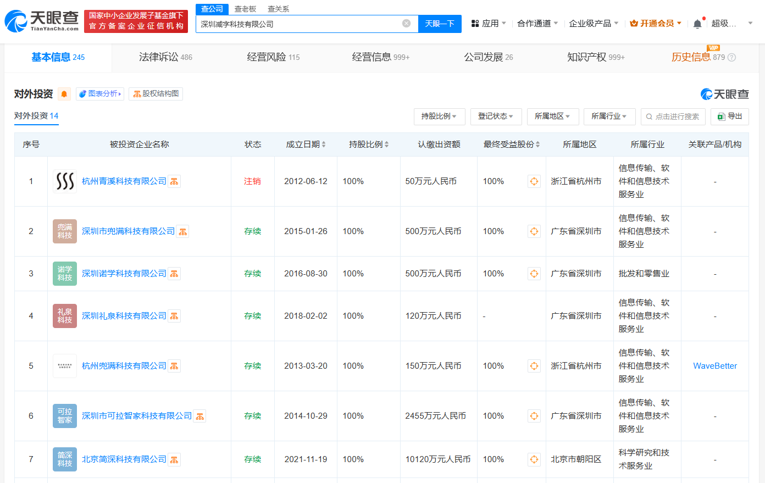Open the WaveBetter product link
765x483 pixels.
(x=714, y=365)
